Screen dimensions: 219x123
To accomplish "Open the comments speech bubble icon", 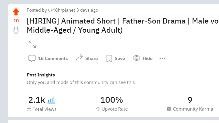I will pyautogui.click(x=32, y=58).
